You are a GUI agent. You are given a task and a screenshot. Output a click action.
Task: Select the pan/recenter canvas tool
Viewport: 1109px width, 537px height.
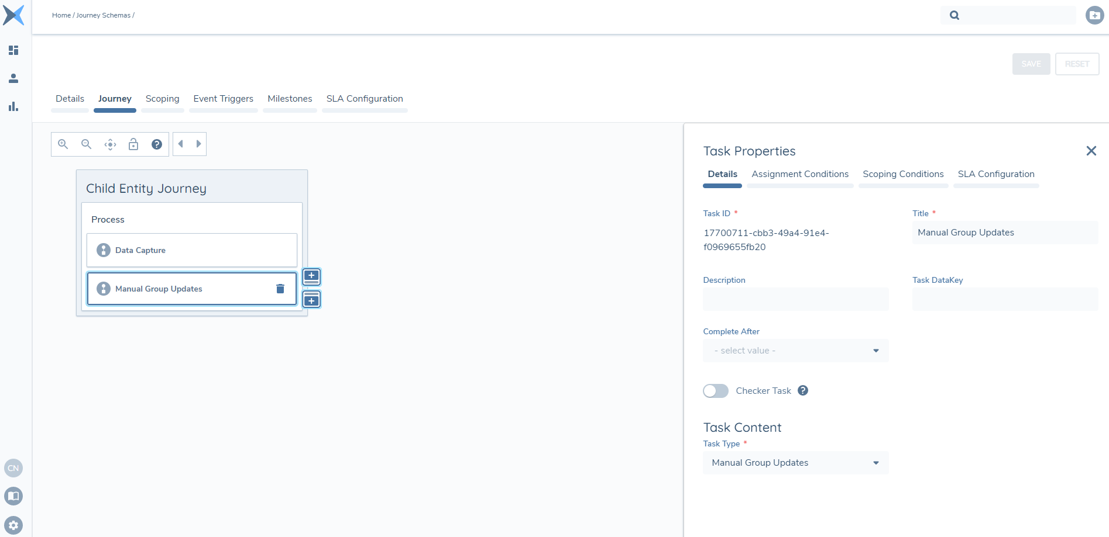point(109,144)
